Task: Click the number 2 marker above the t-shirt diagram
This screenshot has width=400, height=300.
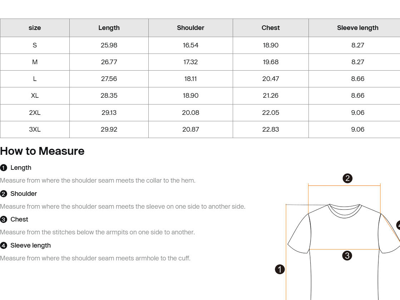Action: click(x=347, y=178)
